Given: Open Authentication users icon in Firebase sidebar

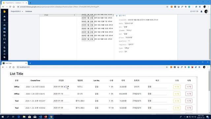Looking at the screenshot, I should pos(4,25).
